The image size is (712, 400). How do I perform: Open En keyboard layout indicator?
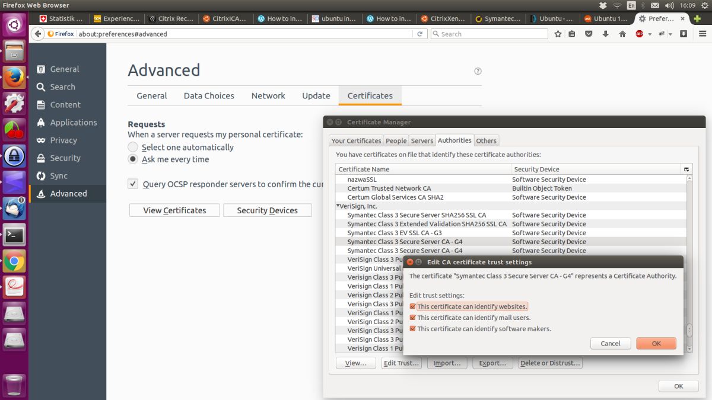(631, 5)
